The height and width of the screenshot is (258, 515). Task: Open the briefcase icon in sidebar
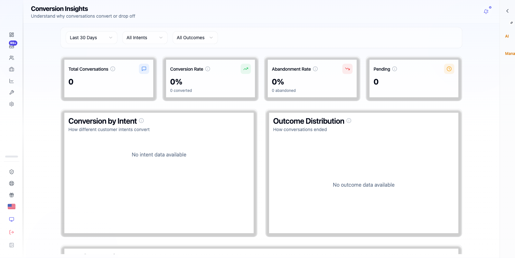[x=12, y=69]
